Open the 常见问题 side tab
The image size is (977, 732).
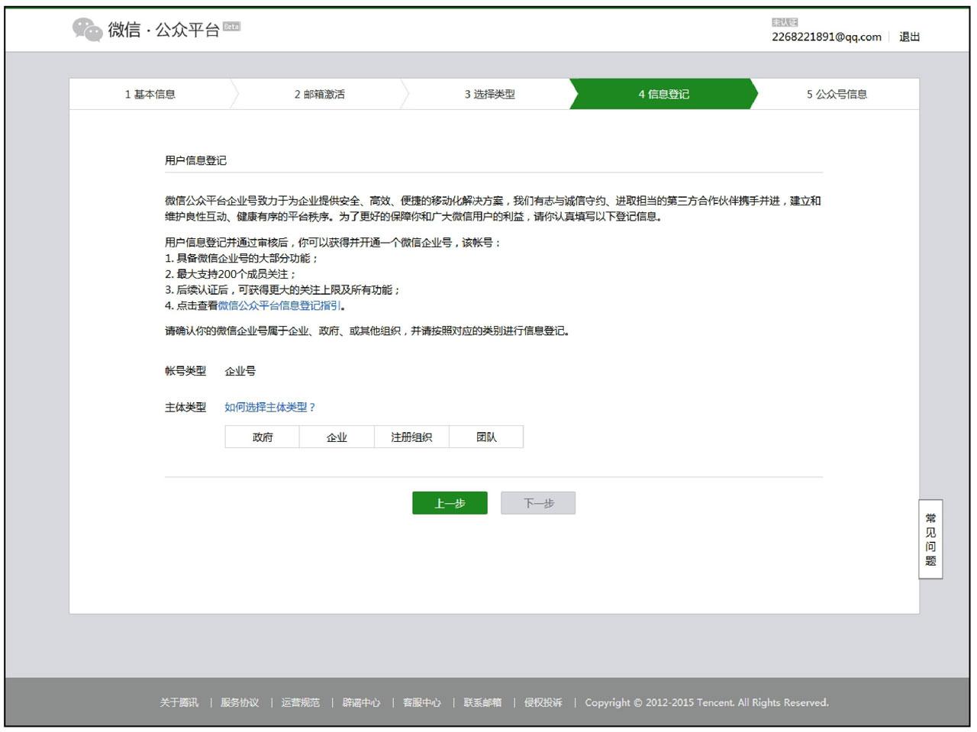tap(930, 539)
